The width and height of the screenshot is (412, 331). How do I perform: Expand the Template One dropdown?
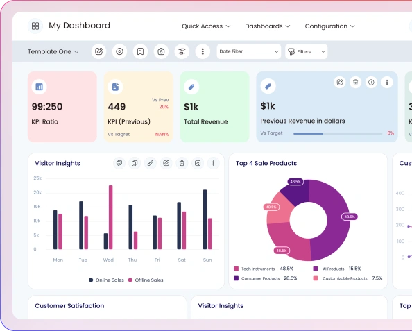pos(53,51)
